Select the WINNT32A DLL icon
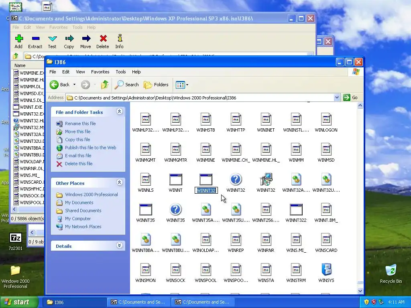The height and width of the screenshot is (308, 411). (296, 179)
